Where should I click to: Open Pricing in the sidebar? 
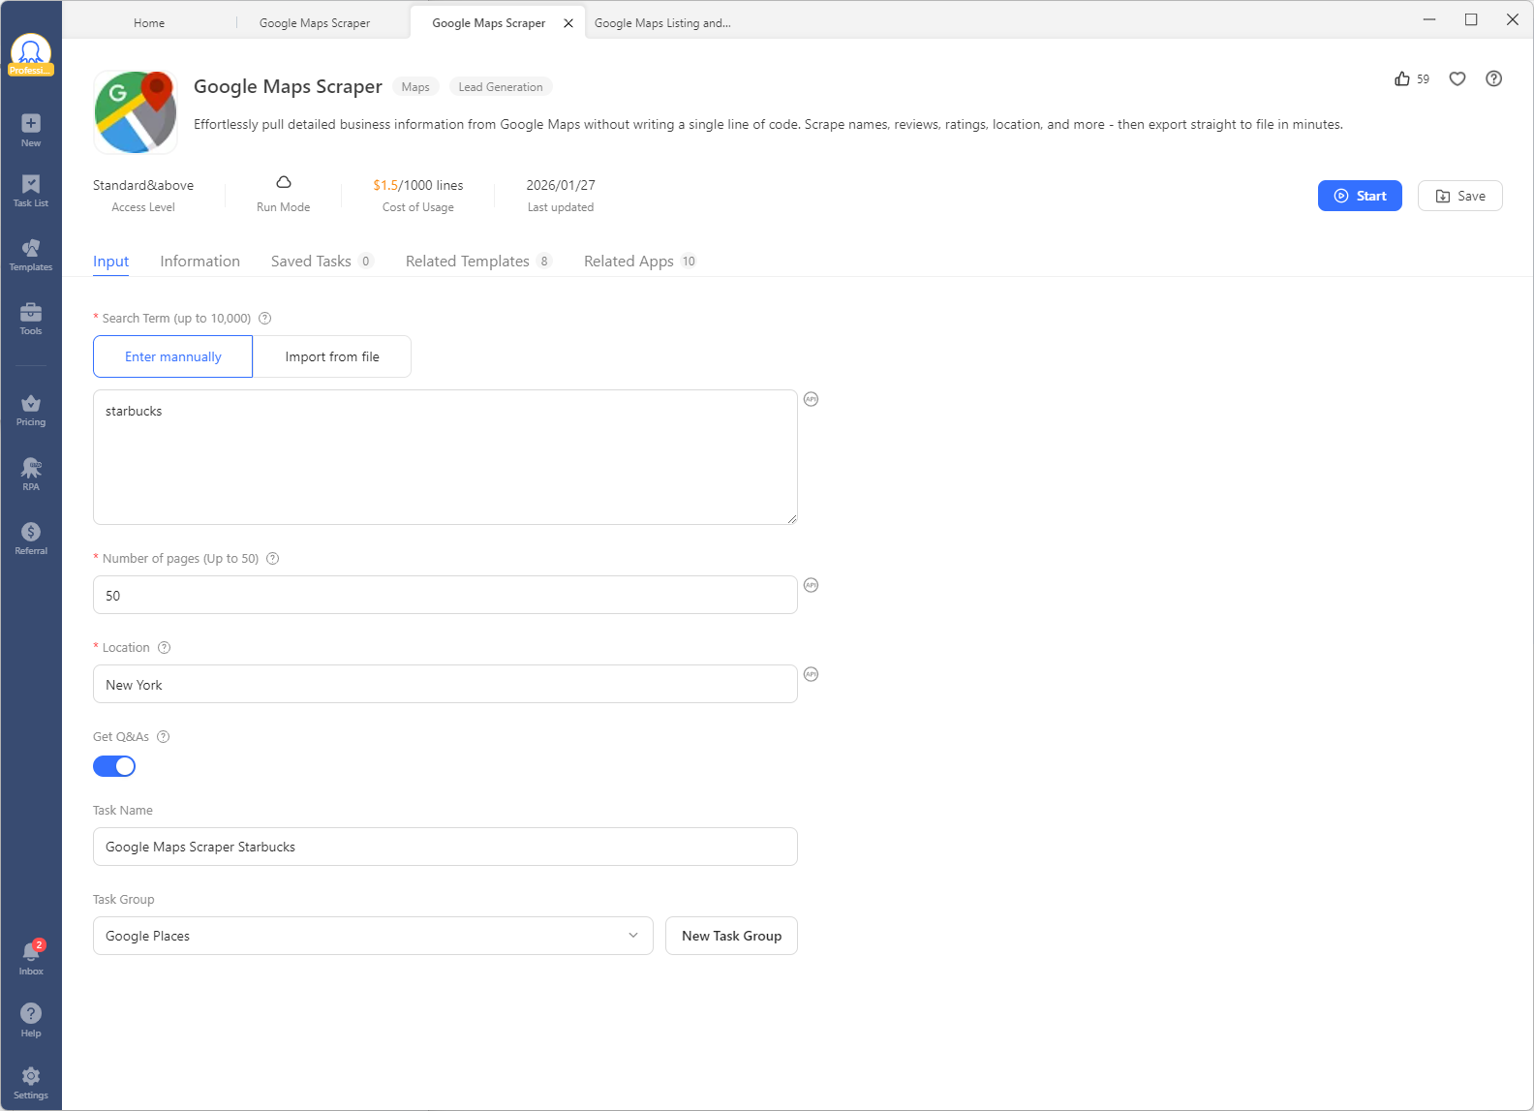[x=31, y=410]
